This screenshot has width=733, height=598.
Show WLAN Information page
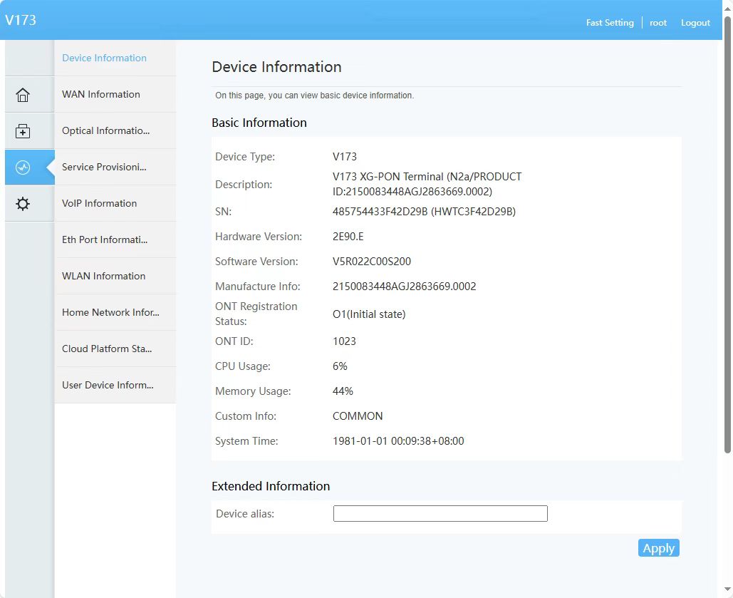103,276
